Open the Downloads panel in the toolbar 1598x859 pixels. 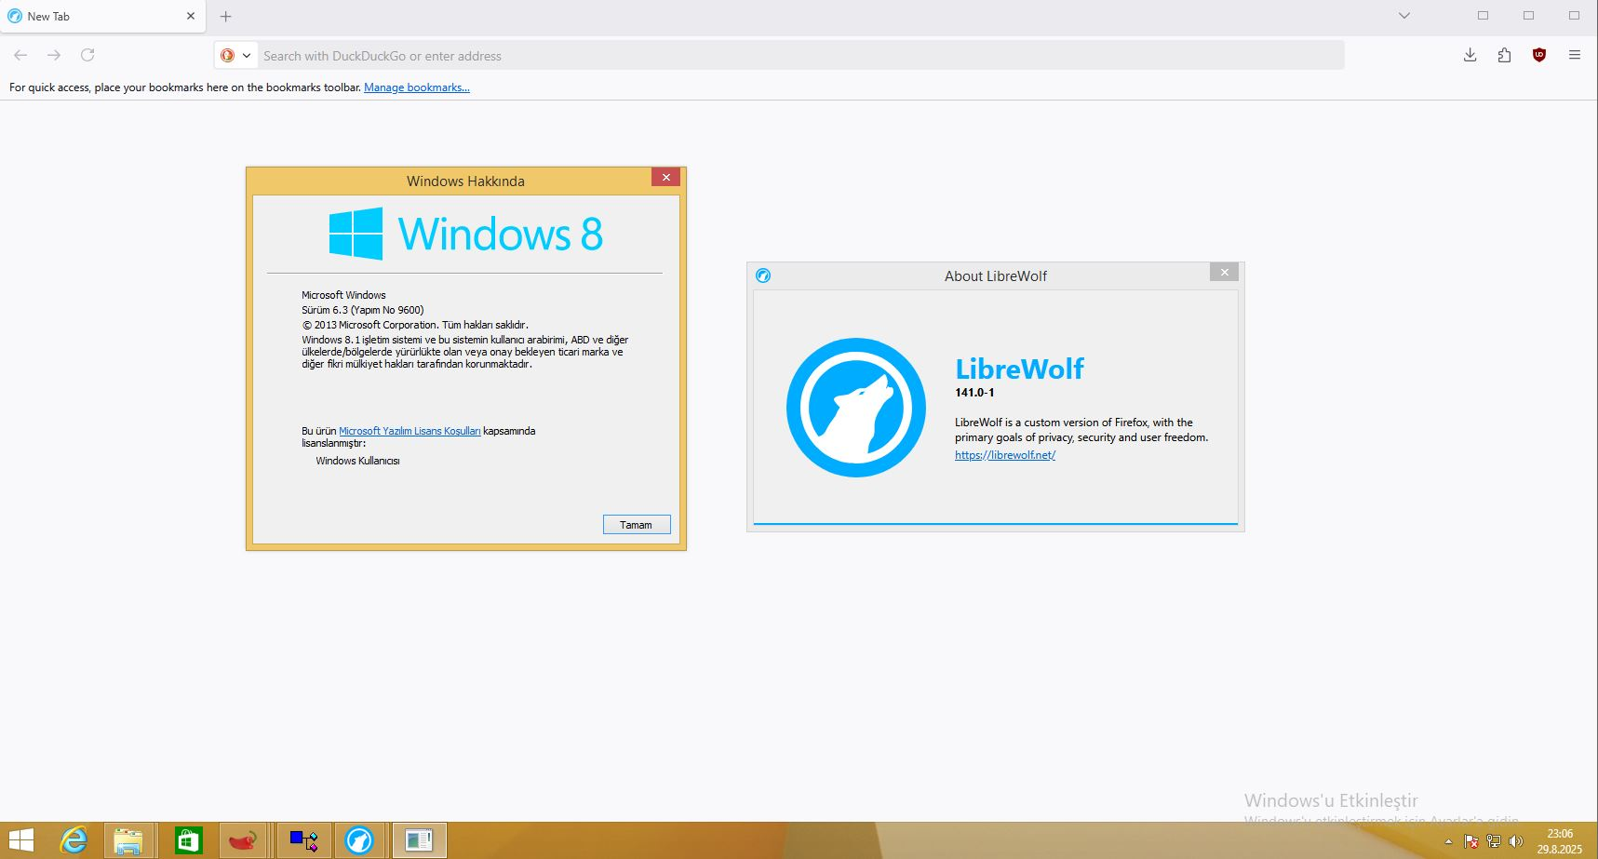1470,56
